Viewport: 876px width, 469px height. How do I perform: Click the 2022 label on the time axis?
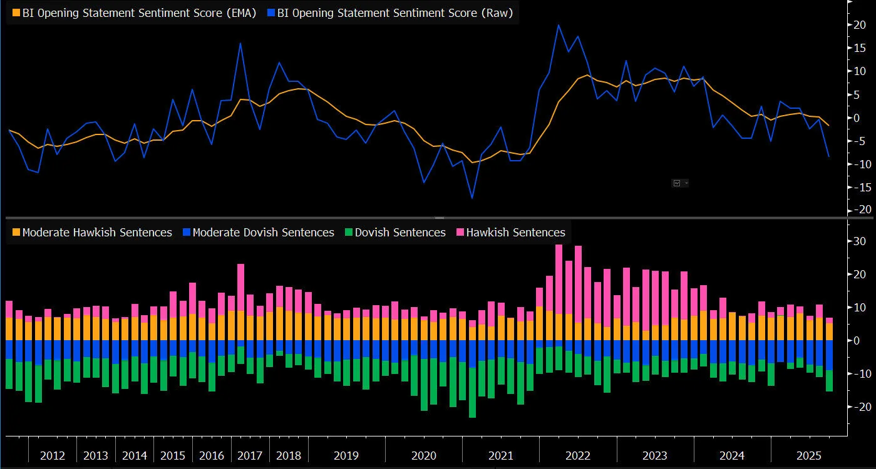(577, 456)
